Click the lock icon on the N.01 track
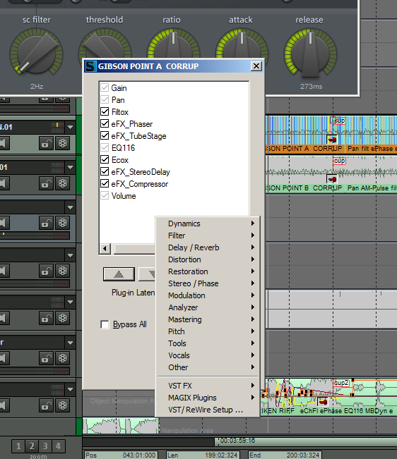This screenshot has width=397, height=459. tap(47, 143)
